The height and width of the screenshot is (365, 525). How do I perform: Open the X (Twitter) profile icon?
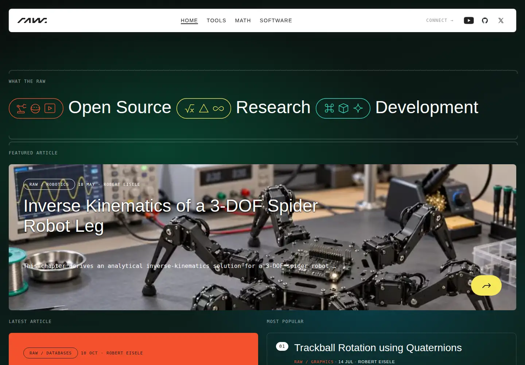501,20
